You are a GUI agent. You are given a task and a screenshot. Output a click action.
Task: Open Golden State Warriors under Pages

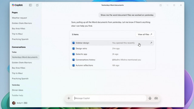(x=22, y=23)
